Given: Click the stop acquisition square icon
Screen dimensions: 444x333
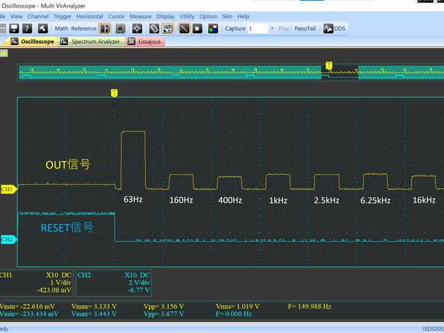Looking at the screenshot, I should [x=197, y=28].
